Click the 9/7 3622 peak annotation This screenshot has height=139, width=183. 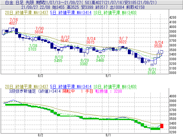point(123,40)
